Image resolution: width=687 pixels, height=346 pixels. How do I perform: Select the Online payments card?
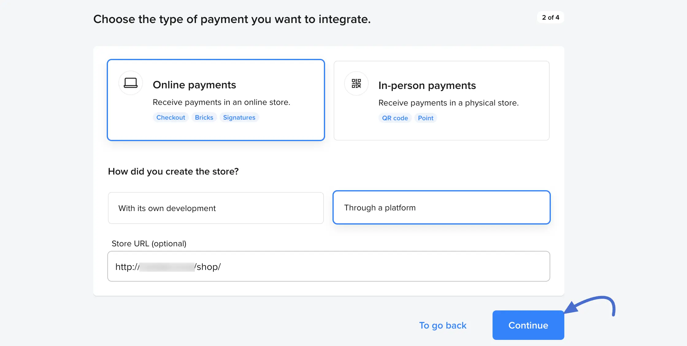[216, 100]
